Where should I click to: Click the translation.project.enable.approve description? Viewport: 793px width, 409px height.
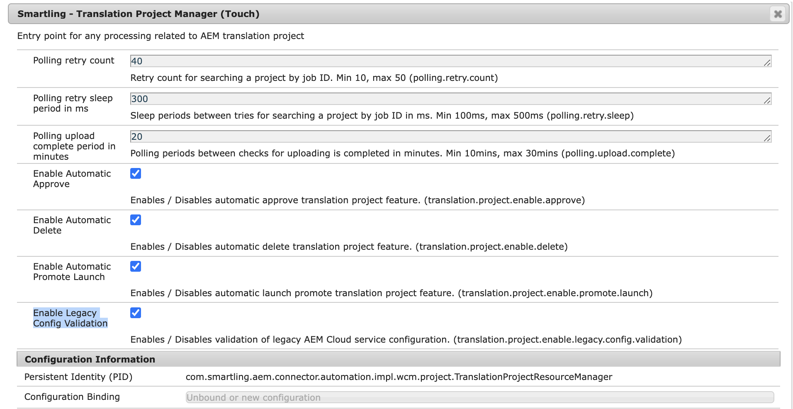(x=358, y=200)
